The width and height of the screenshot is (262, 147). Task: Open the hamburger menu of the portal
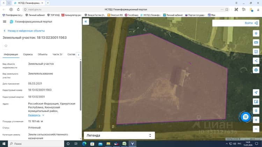coord(5,22)
